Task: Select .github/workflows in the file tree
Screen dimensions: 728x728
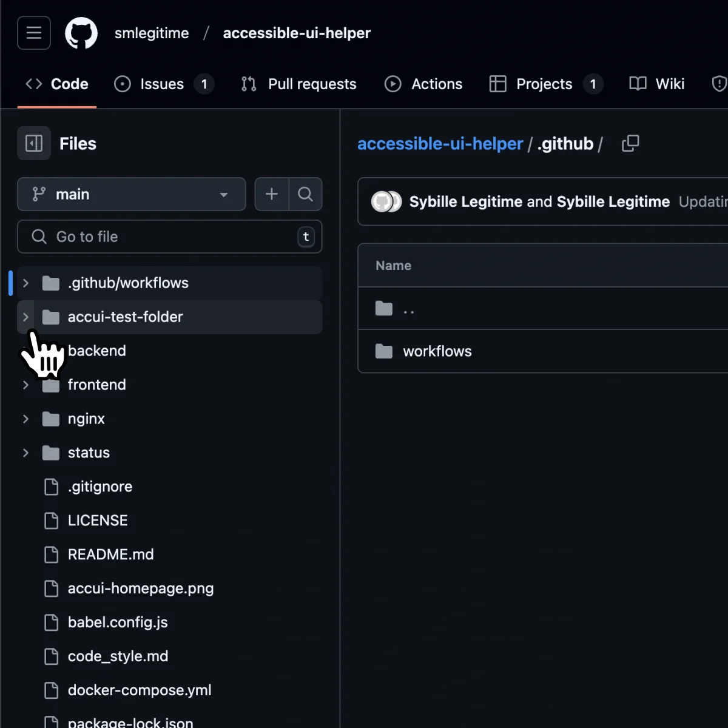Action: click(x=170, y=283)
